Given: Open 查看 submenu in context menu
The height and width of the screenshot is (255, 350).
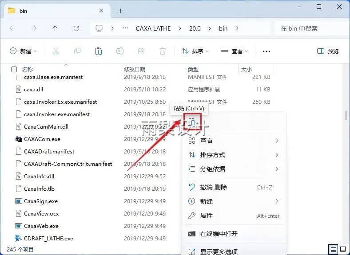Looking at the screenshot, I should tap(234, 141).
